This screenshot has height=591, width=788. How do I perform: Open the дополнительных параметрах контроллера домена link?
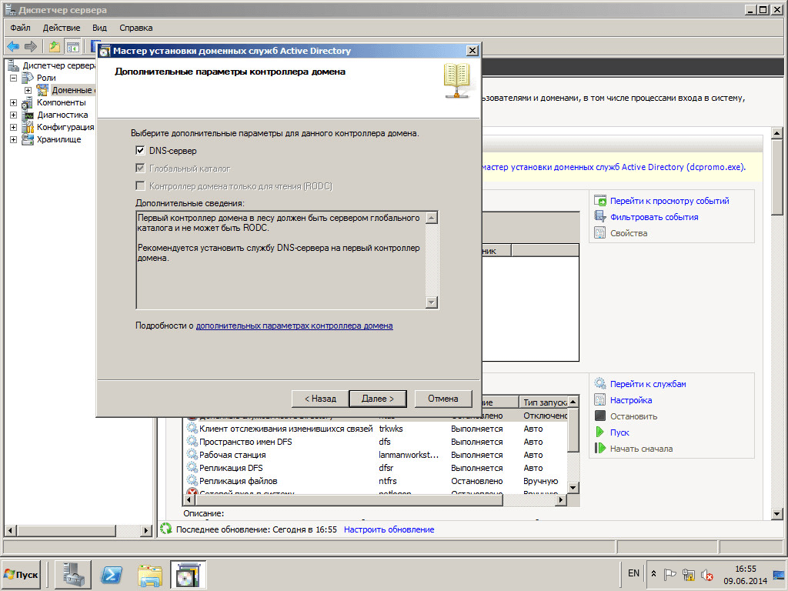[x=294, y=326]
